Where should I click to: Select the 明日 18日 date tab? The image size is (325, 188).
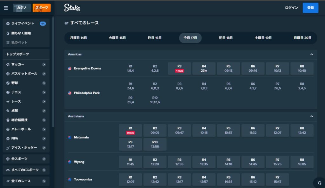226,38
